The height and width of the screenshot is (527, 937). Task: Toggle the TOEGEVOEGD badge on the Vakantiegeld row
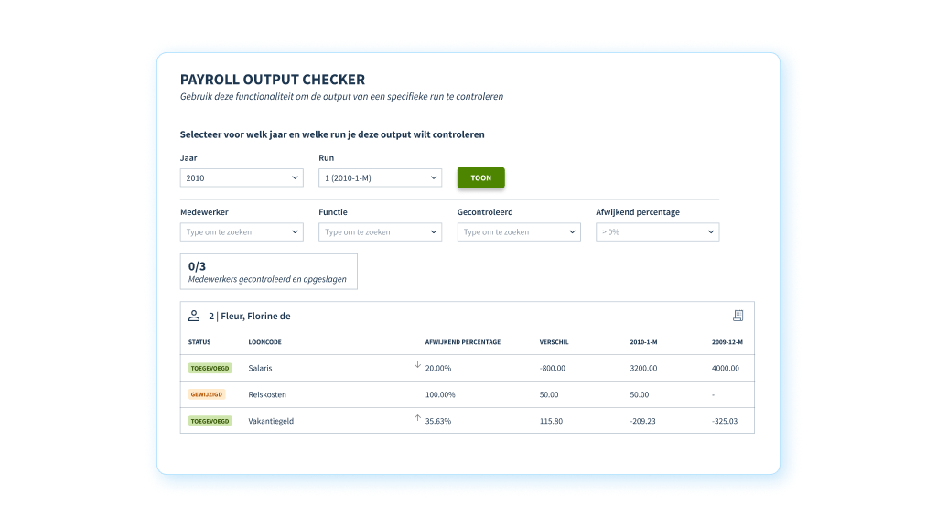click(208, 420)
